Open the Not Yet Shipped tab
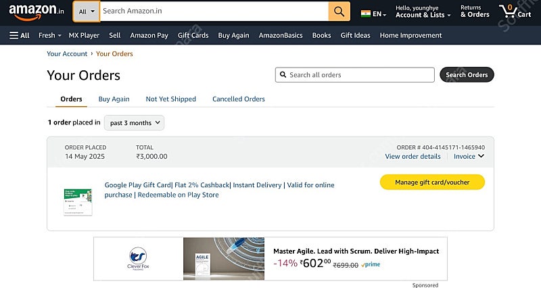Viewport: 541px width, 288px height. pyautogui.click(x=171, y=99)
